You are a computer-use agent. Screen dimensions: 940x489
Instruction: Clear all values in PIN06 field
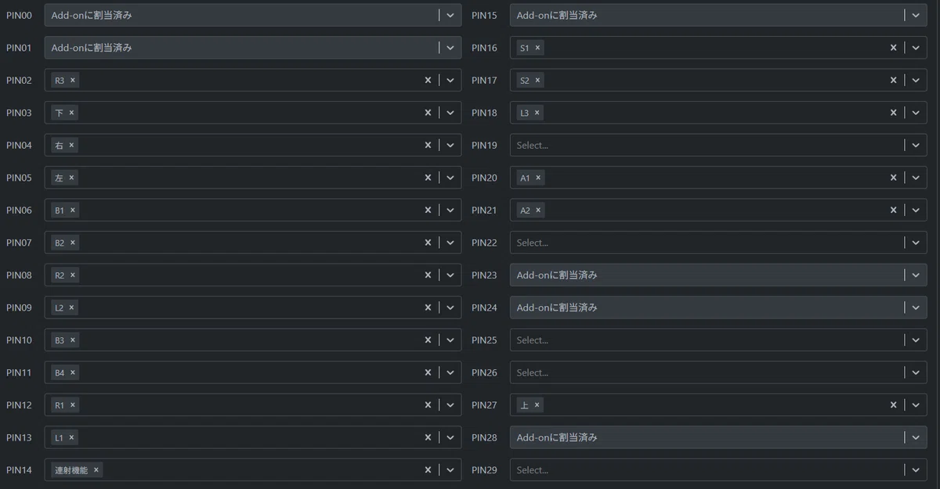428,210
